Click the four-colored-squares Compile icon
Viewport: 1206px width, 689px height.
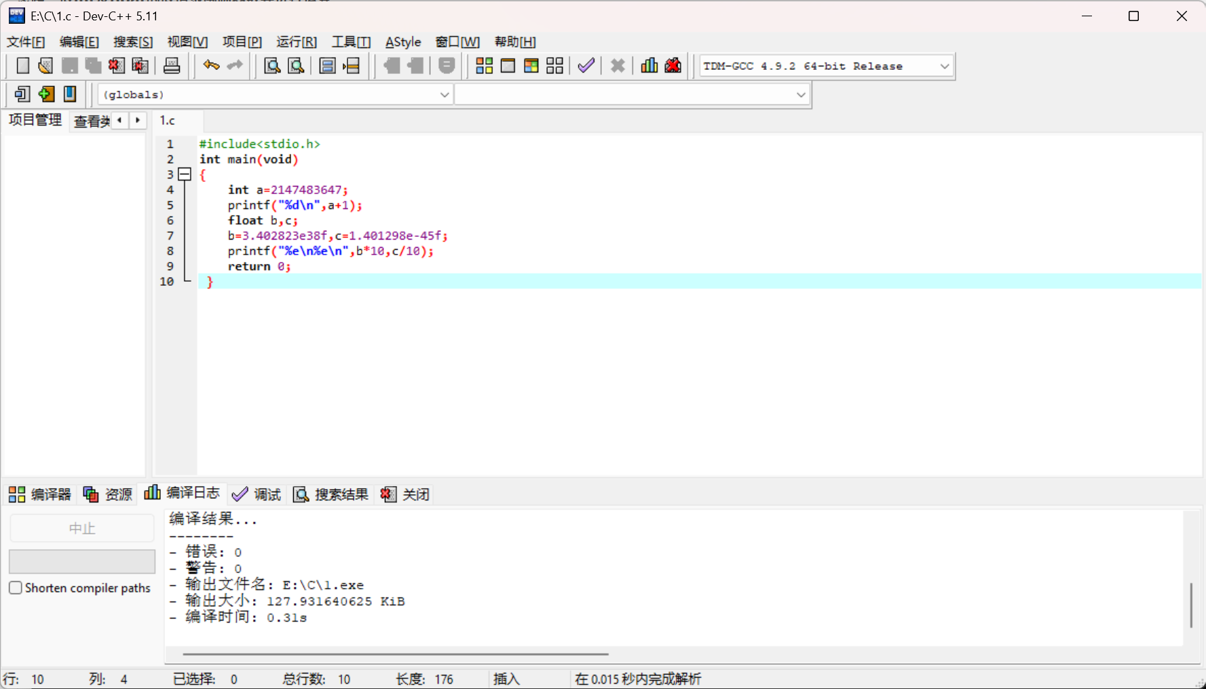click(x=484, y=66)
